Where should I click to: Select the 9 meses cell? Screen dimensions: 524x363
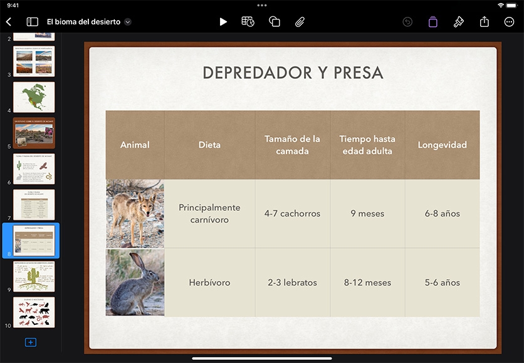click(x=367, y=213)
